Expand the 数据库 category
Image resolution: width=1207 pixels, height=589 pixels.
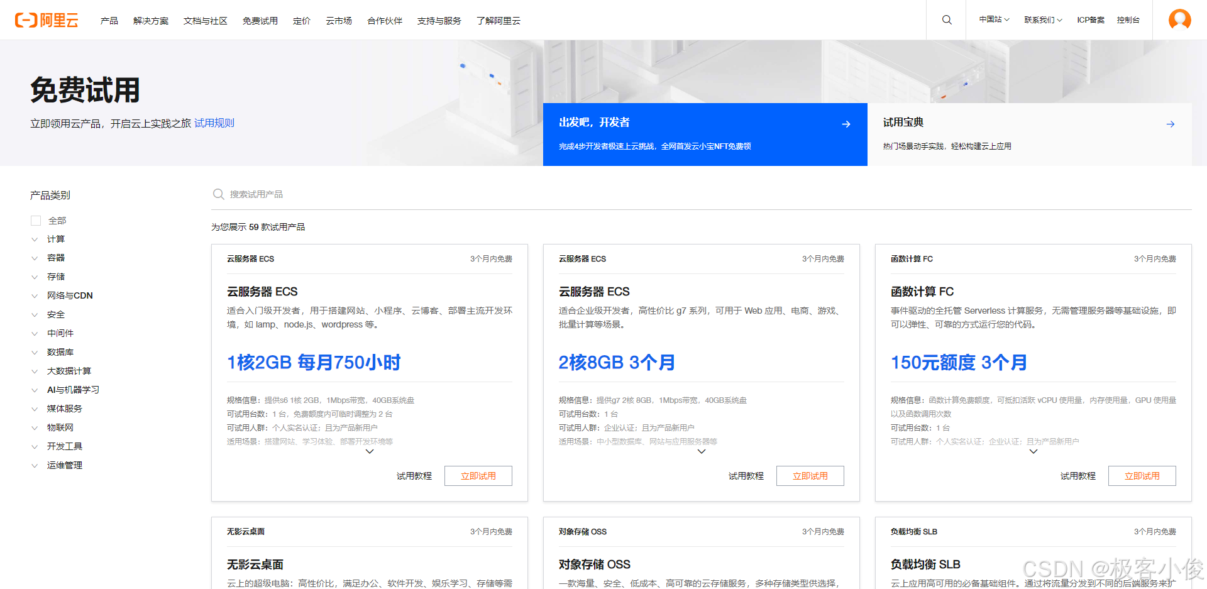(x=35, y=353)
